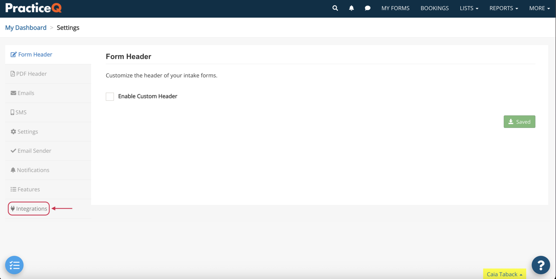Expand the MORE dropdown

(539, 8)
